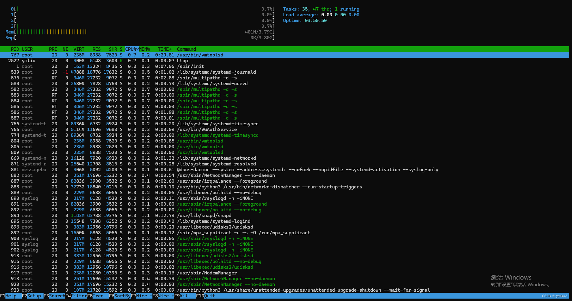Viewport: 572px width, 301px height.
Task: Open F2 Setup menu
Action: pos(33,296)
